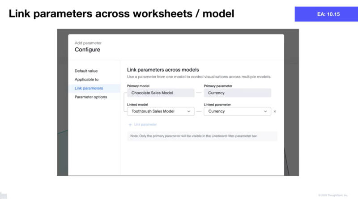The width and height of the screenshot is (358, 199).
Task: Open the Default value section
Action: 86,71
